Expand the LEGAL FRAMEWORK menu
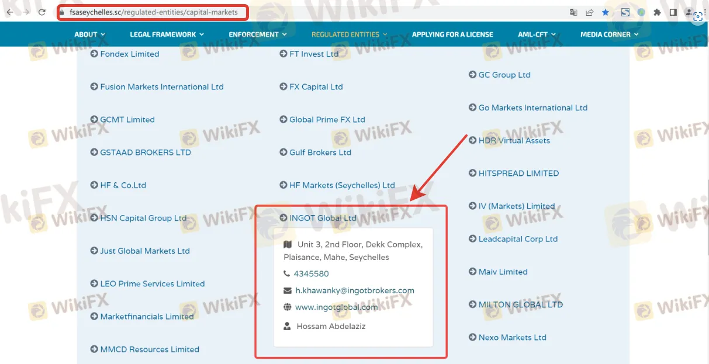The width and height of the screenshot is (709, 364). coord(167,34)
